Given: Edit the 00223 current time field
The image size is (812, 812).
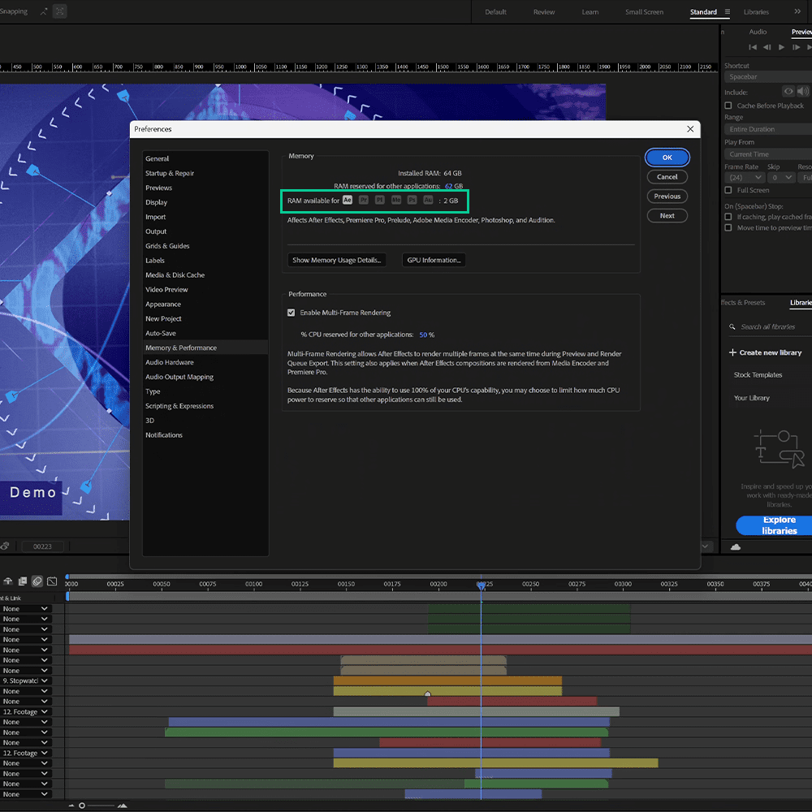Looking at the screenshot, I should [x=44, y=546].
